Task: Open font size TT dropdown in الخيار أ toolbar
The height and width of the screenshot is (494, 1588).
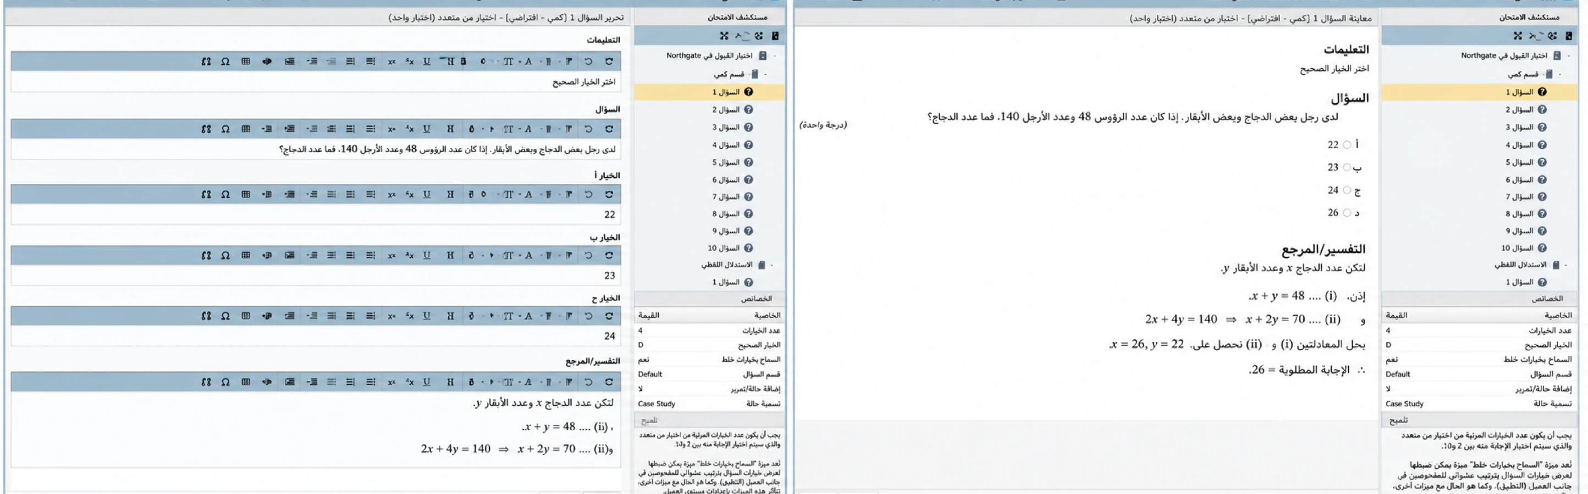Action: [505, 194]
